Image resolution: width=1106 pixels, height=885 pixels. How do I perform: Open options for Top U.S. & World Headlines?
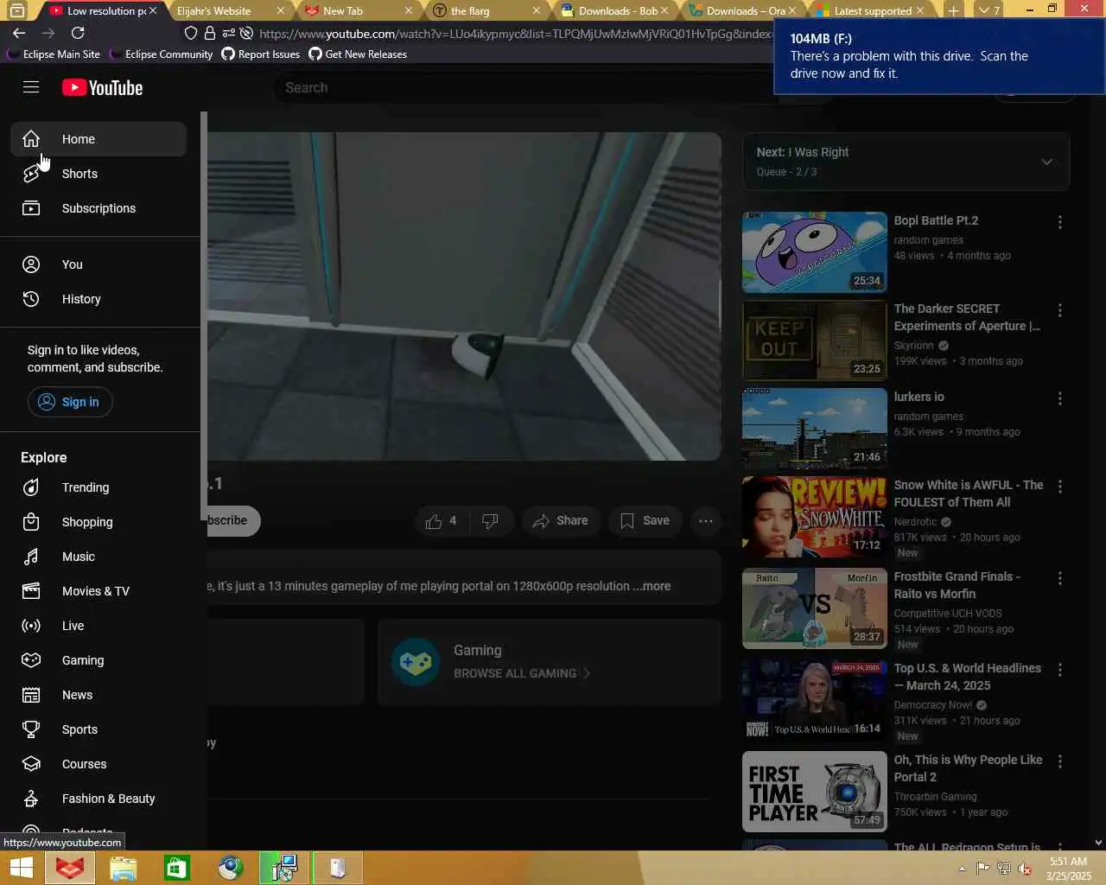[x=1060, y=670]
